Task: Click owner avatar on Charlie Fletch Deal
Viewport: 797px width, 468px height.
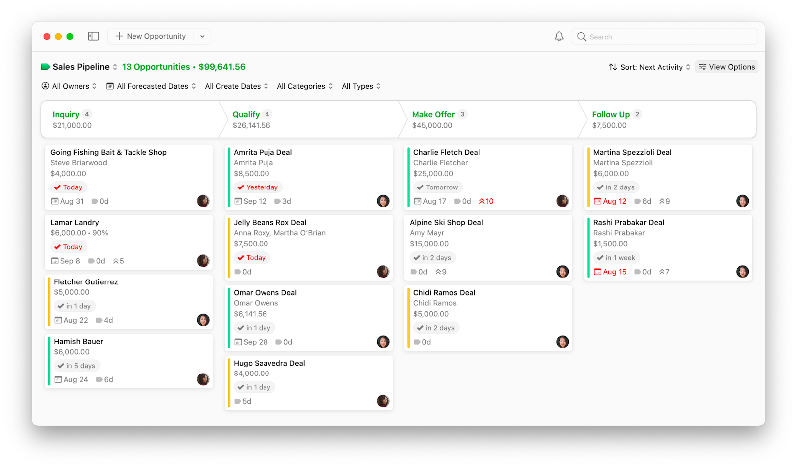Action: coord(563,201)
